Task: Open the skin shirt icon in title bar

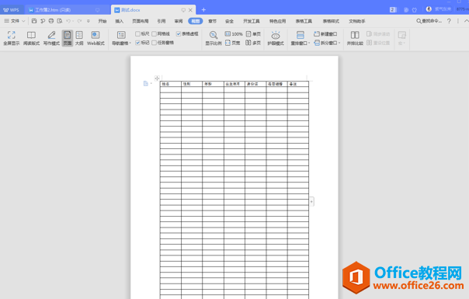Action: [415, 10]
